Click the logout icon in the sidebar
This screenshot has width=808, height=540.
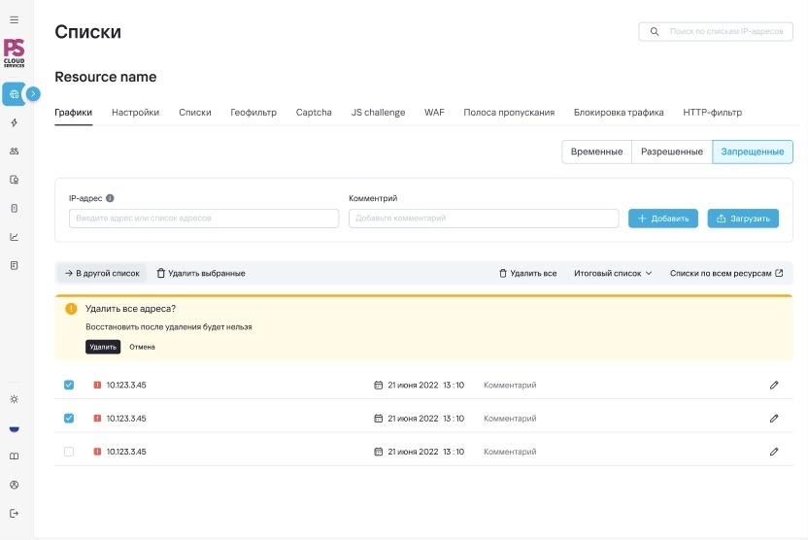pos(15,513)
